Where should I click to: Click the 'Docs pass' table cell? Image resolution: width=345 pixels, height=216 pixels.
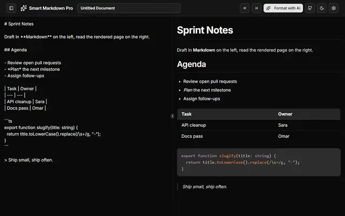(x=192, y=136)
